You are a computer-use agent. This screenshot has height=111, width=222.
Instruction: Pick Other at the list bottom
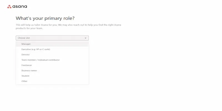(24, 81)
